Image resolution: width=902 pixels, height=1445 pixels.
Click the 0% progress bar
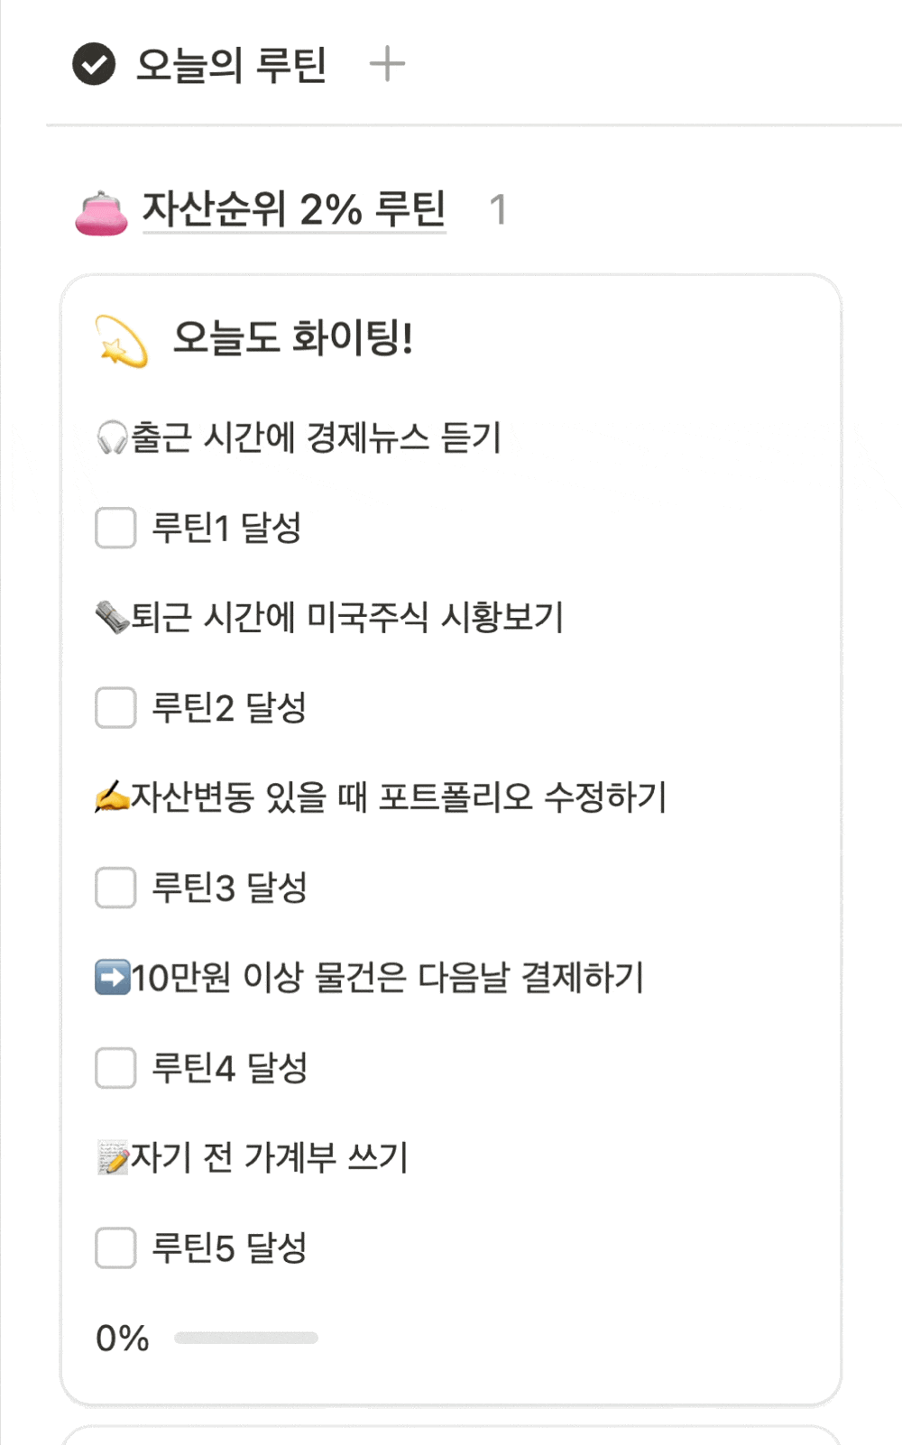point(245,1338)
